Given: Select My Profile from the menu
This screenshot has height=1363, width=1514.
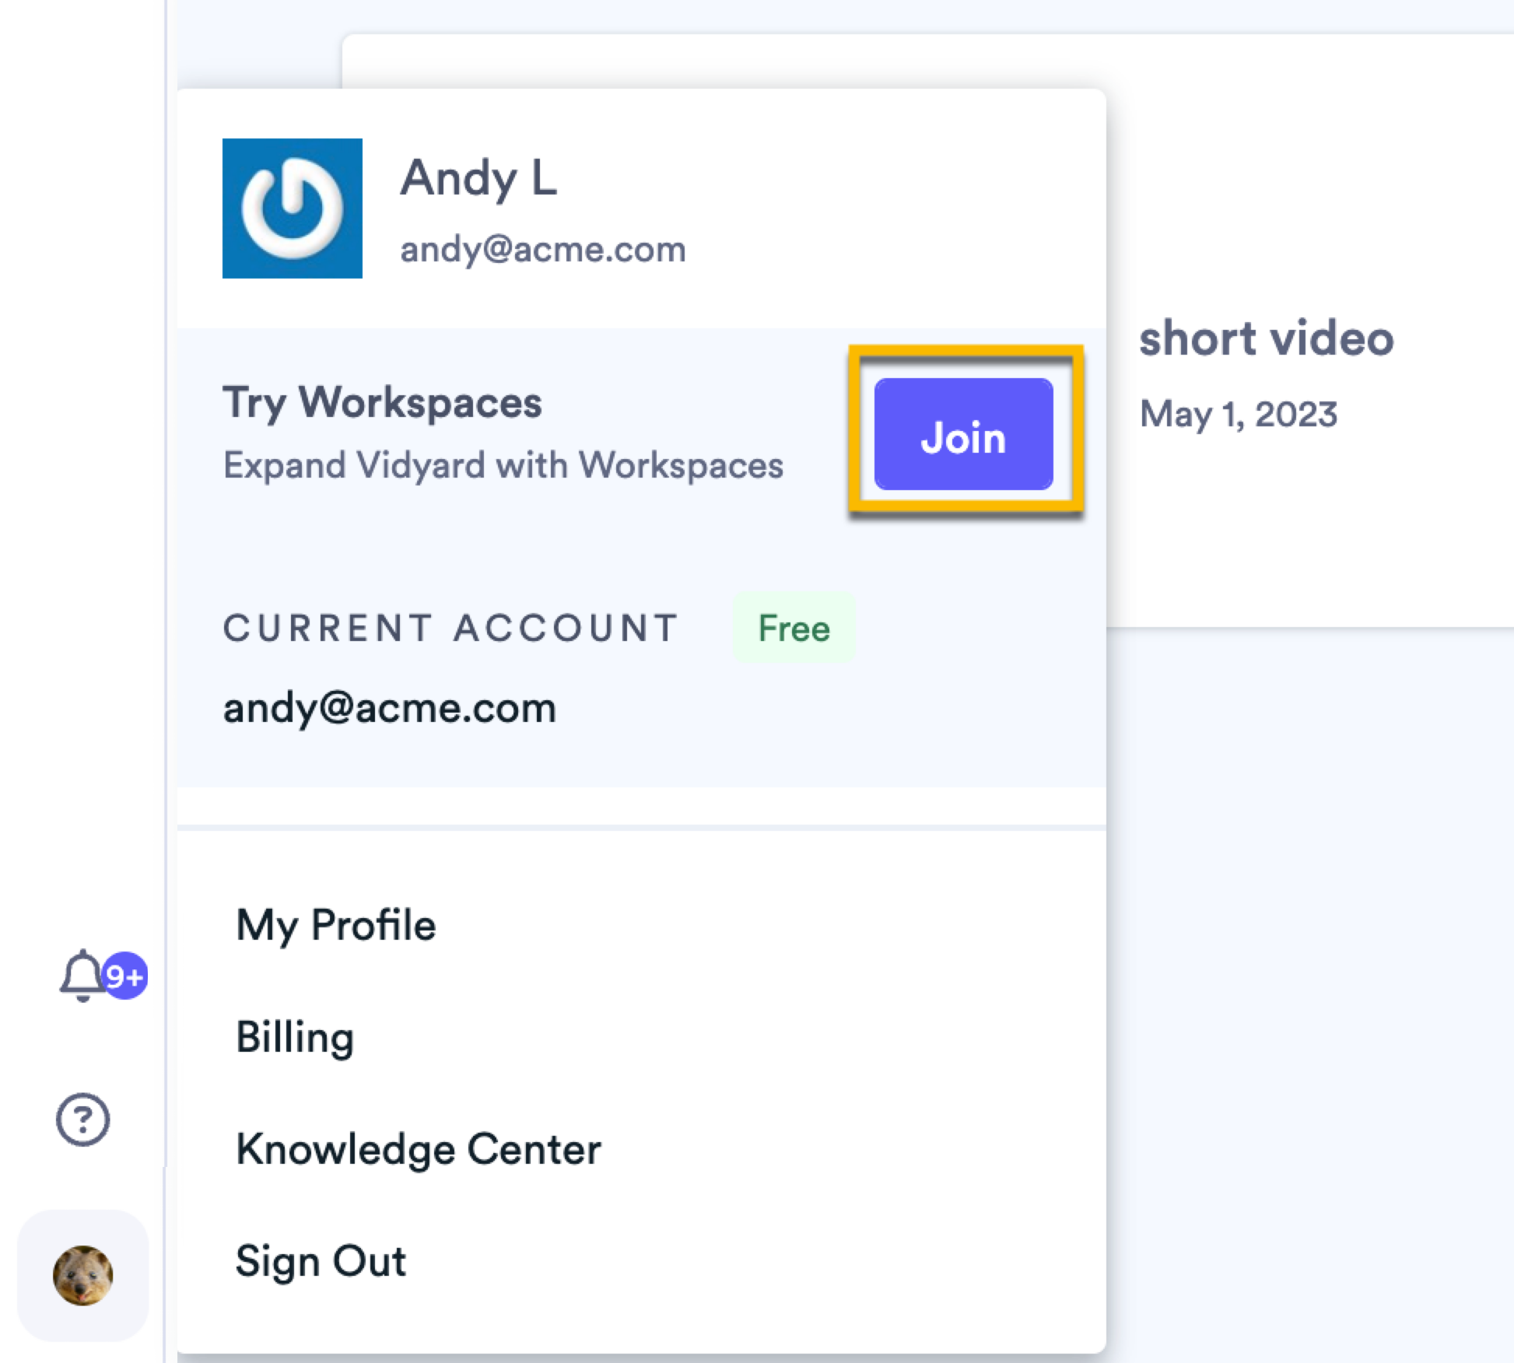Looking at the screenshot, I should click(336, 925).
